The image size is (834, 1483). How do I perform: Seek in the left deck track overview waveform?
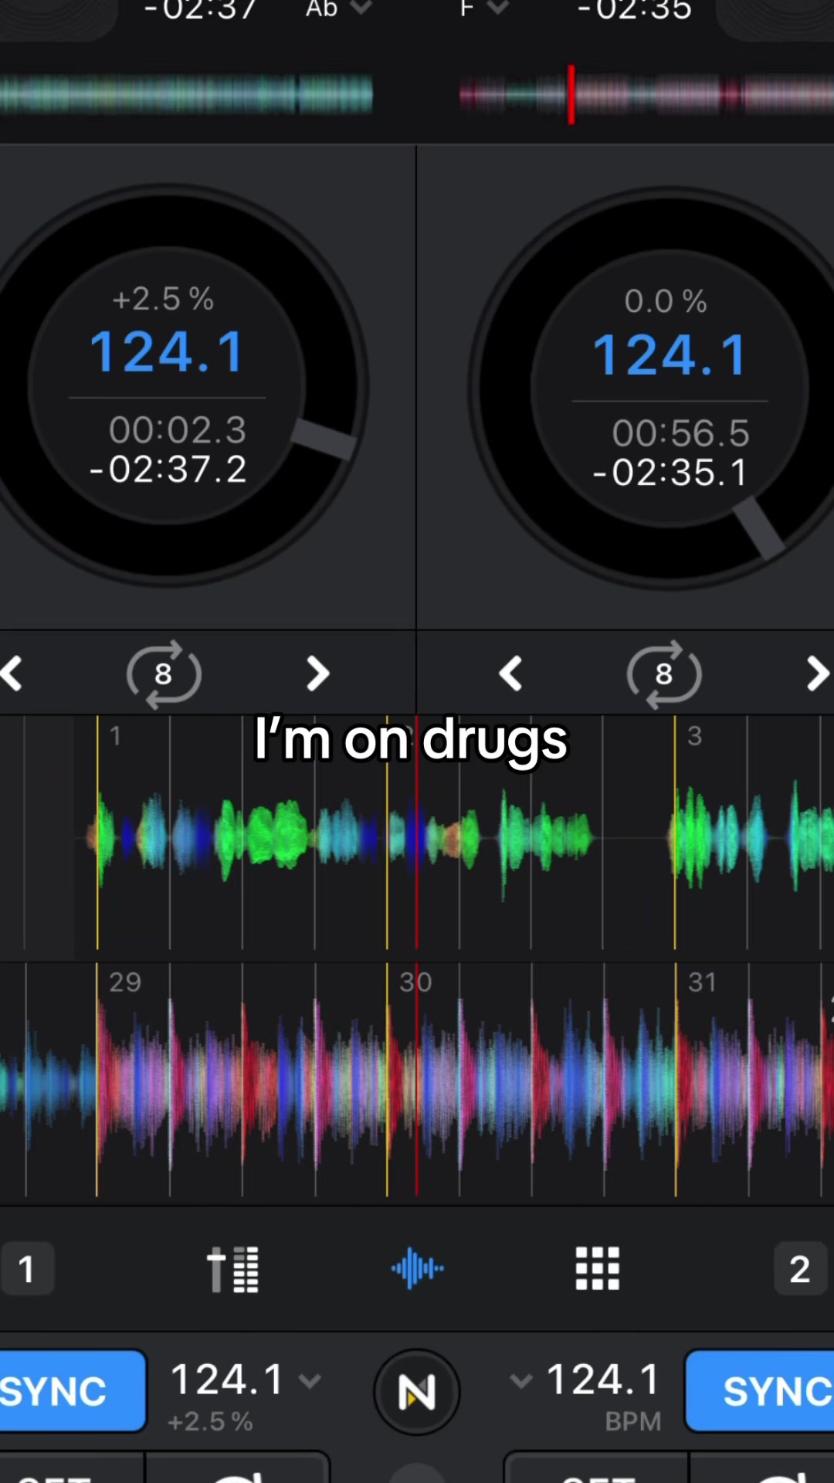[186, 94]
